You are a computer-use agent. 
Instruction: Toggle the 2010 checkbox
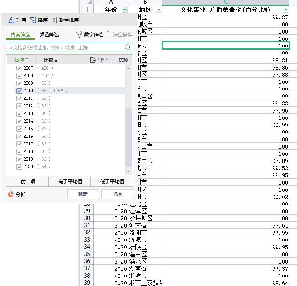pyautogui.click(x=19, y=91)
